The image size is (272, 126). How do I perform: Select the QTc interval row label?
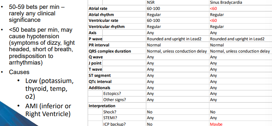[x=100, y=82]
